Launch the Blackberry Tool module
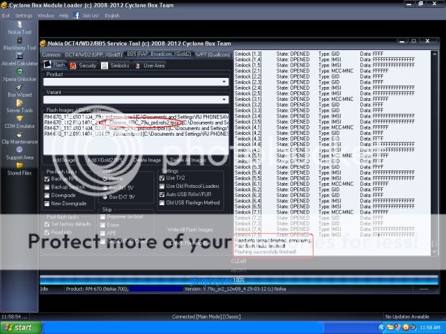Screen dimensions: 446x334 point(19,42)
